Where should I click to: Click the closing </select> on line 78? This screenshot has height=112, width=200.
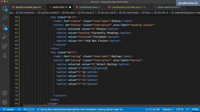coord(60,96)
